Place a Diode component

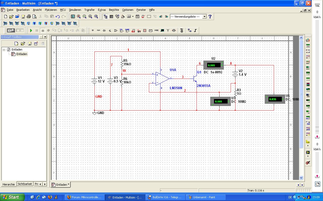pyautogui.click(x=104, y=30)
